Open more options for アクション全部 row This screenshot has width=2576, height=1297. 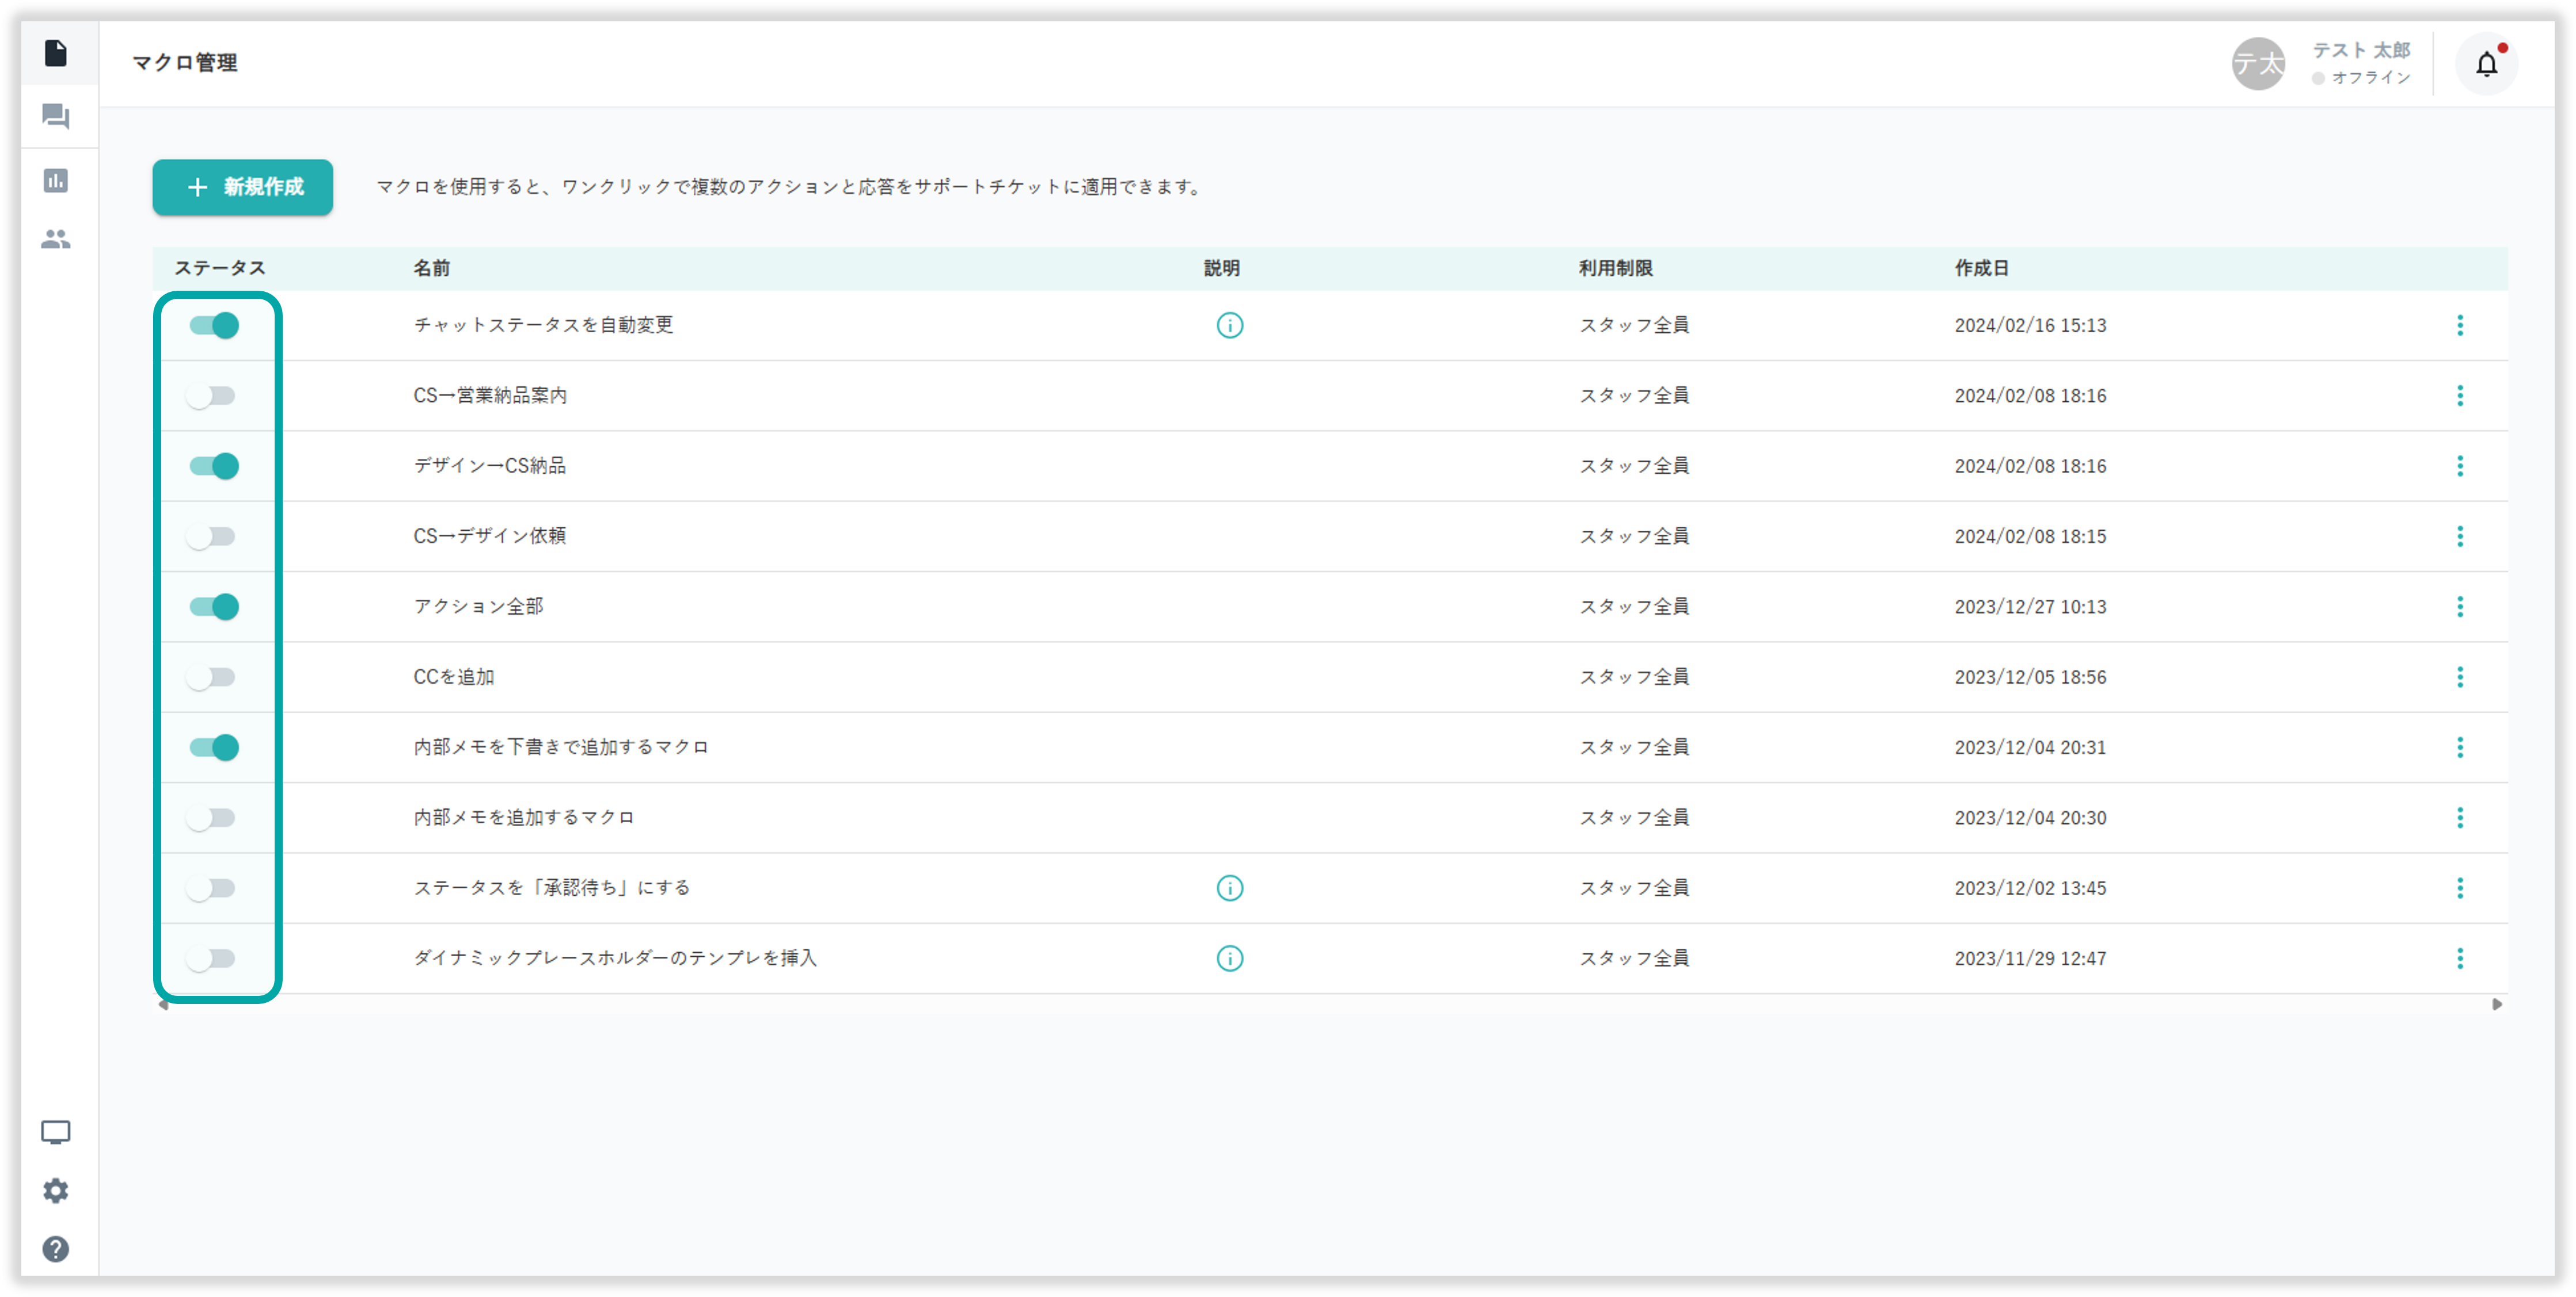click(x=2459, y=607)
